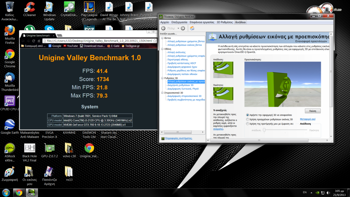Viewport: 350px width, 197px height.
Task: Launch Play League of Legends shortcut
Action: (89, 12)
